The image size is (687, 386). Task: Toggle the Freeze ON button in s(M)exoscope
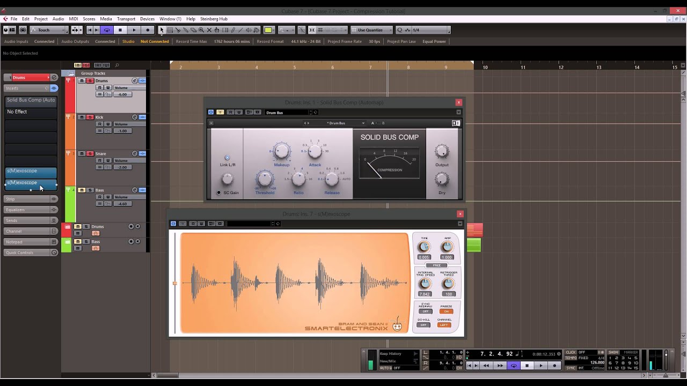pos(446,311)
